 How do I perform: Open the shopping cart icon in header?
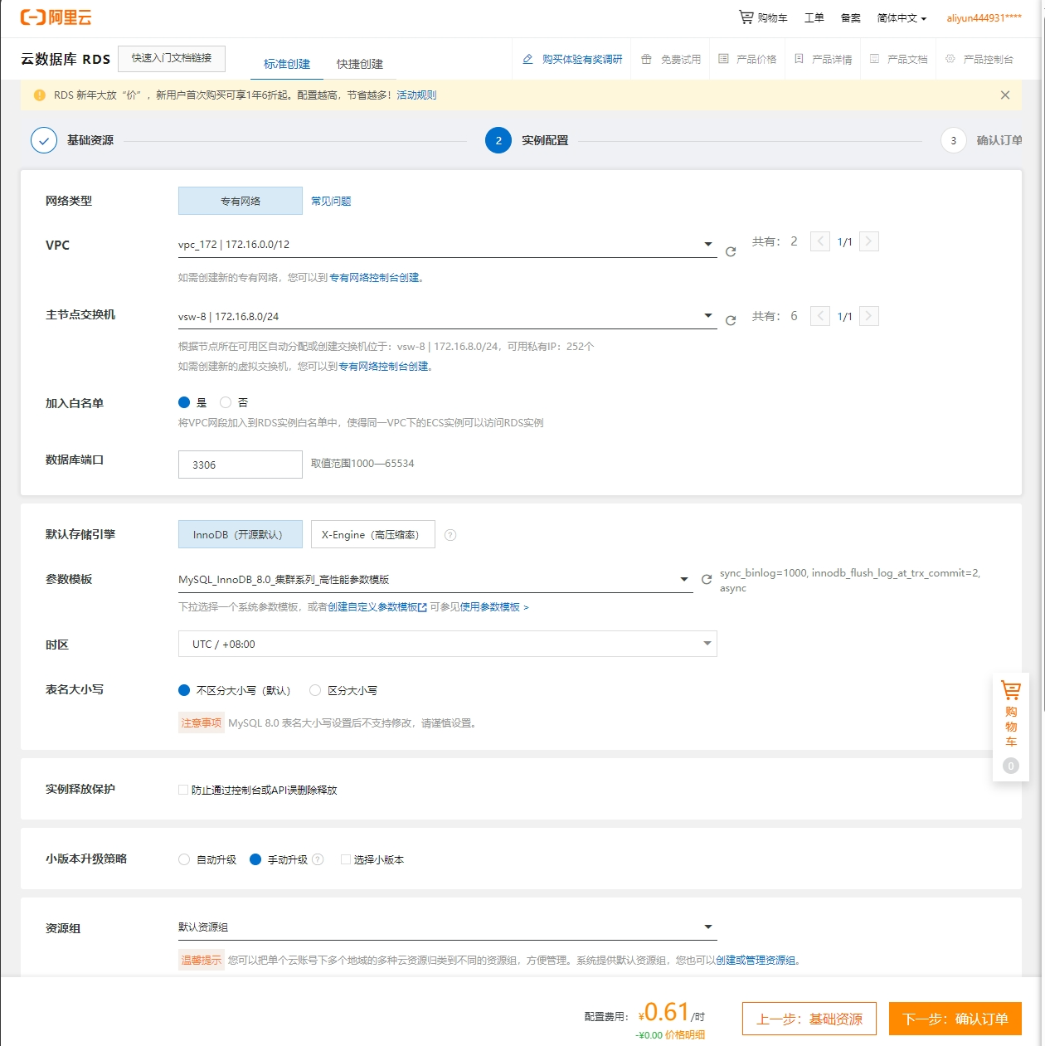tap(746, 17)
